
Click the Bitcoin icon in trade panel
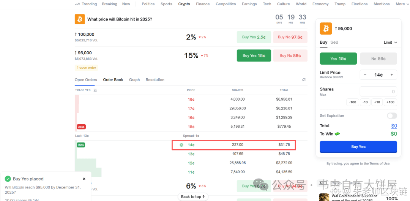click(x=326, y=28)
